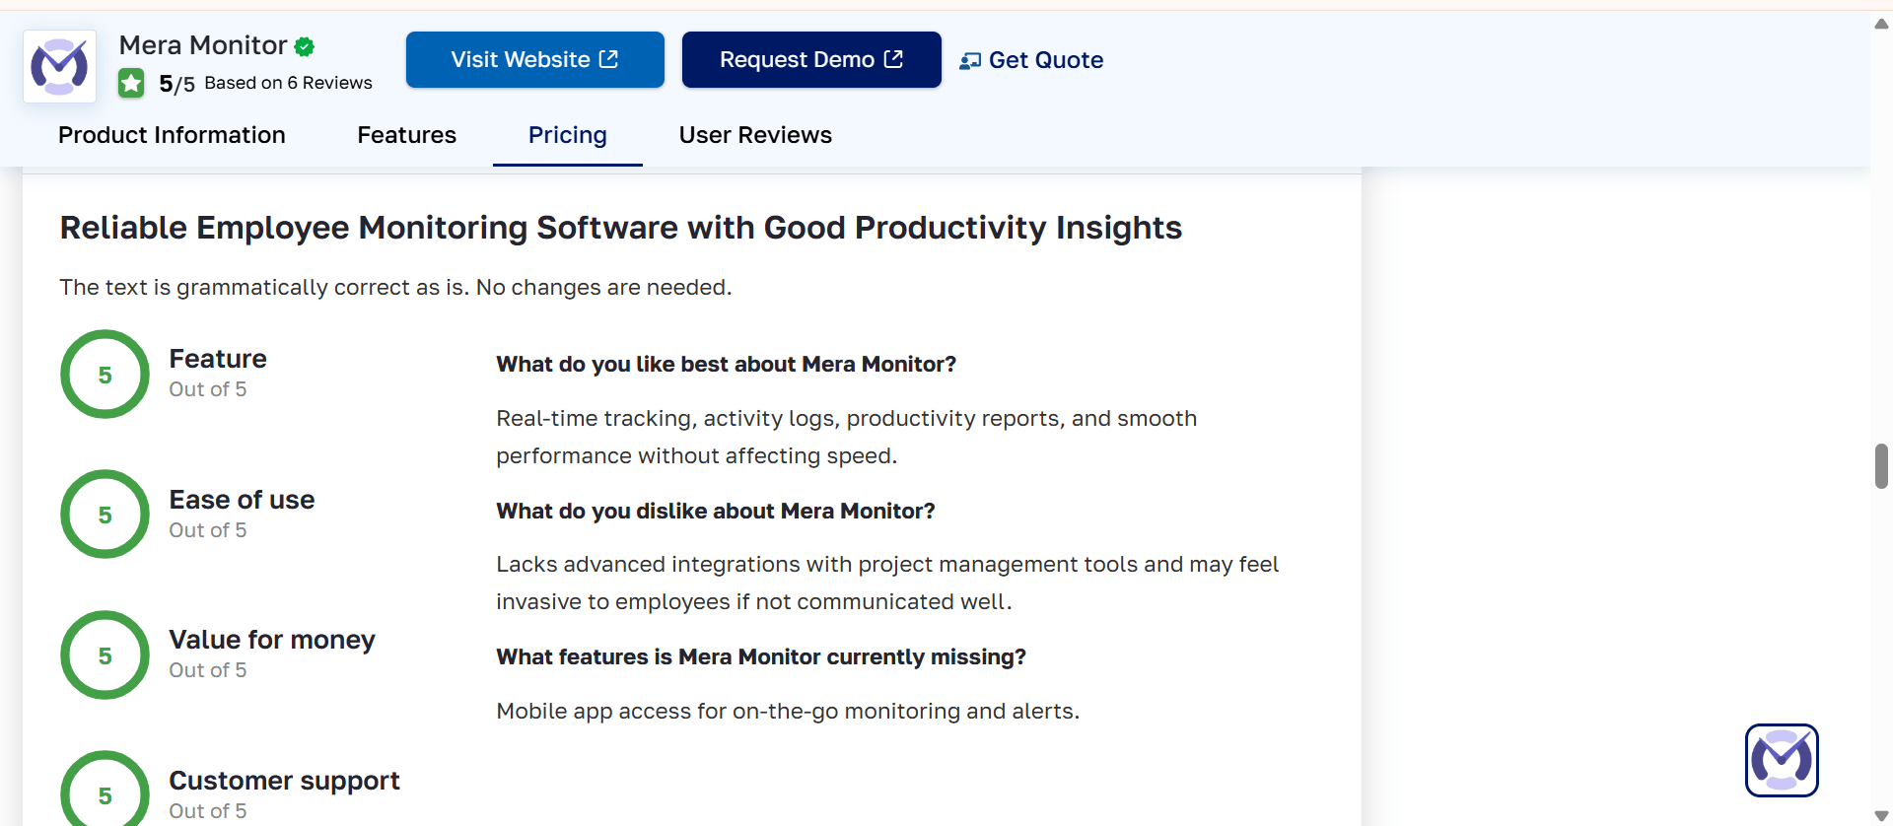Click the 'Ease of use' rating label
Viewport: 1893px width, 826px height.
tap(242, 500)
